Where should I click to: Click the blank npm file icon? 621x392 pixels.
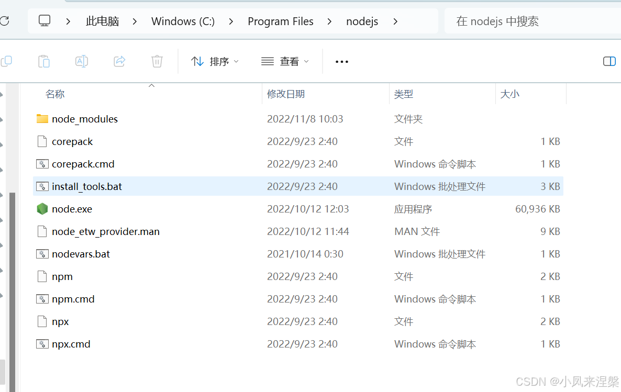[x=42, y=276]
